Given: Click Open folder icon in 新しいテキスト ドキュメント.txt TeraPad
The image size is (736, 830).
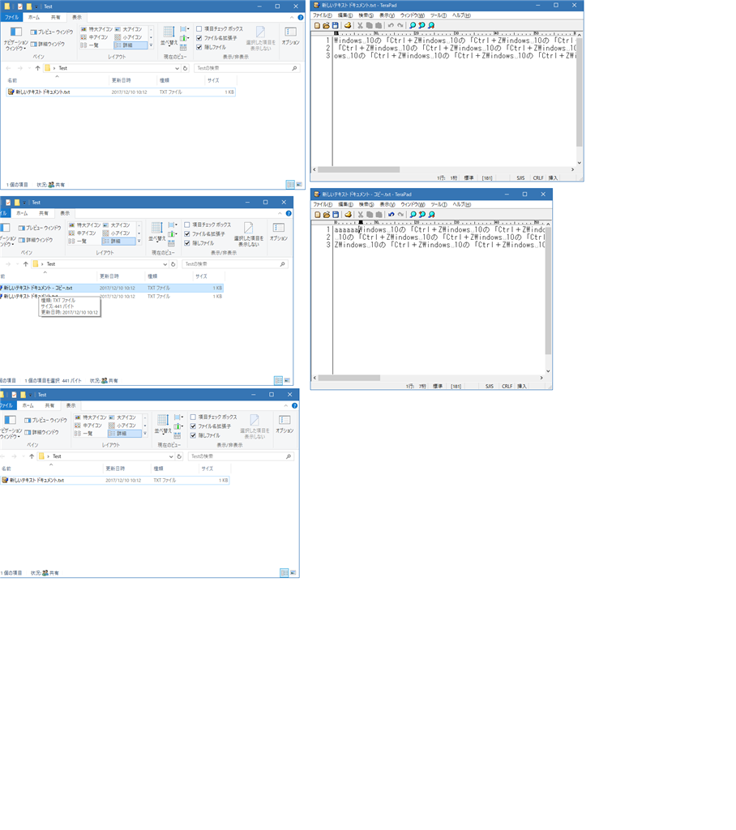Looking at the screenshot, I should point(326,25).
